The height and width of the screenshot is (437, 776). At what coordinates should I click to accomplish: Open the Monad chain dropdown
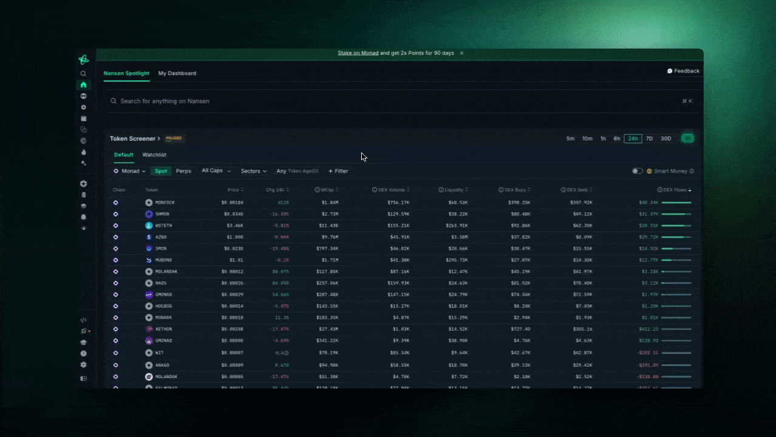[x=130, y=171]
